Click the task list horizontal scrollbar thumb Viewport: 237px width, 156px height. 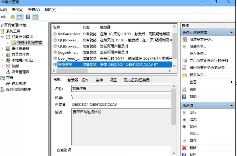(x=72, y=71)
